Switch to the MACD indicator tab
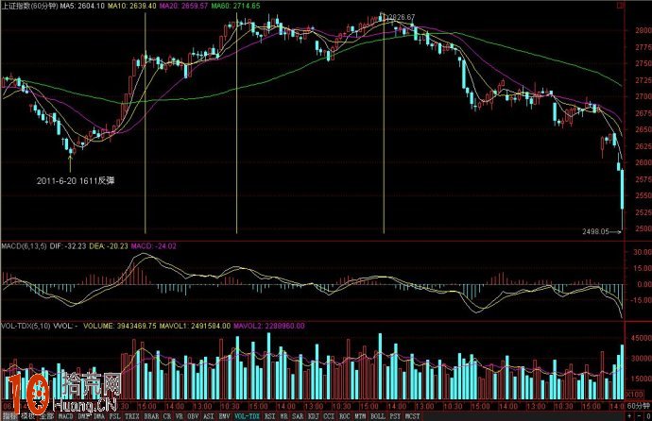This screenshot has height=421, width=652. pyautogui.click(x=66, y=415)
